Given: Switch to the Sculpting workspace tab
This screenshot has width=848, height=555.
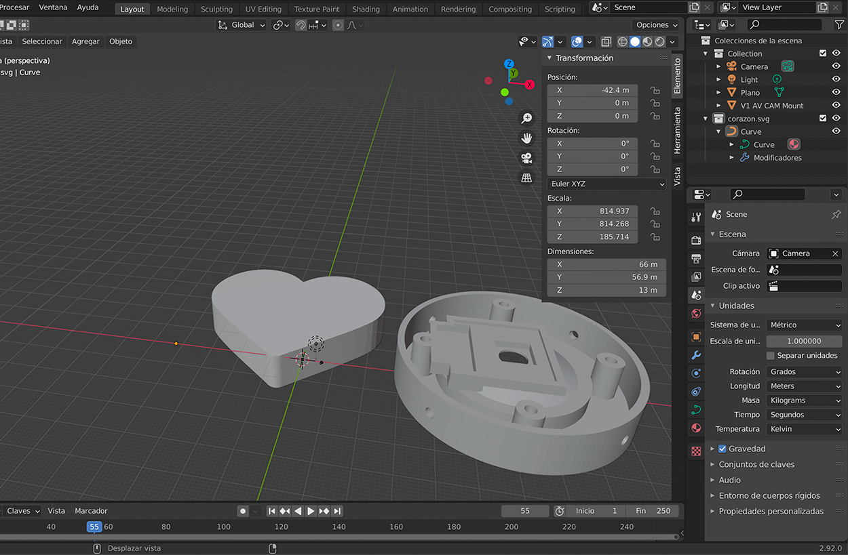Looking at the screenshot, I should [x=216, y=9].
